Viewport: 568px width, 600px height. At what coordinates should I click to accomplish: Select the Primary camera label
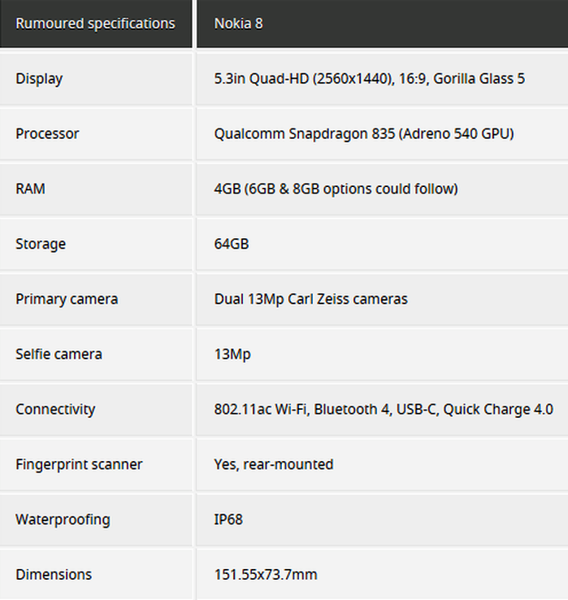pyautogui.click(x=67, y=299)
